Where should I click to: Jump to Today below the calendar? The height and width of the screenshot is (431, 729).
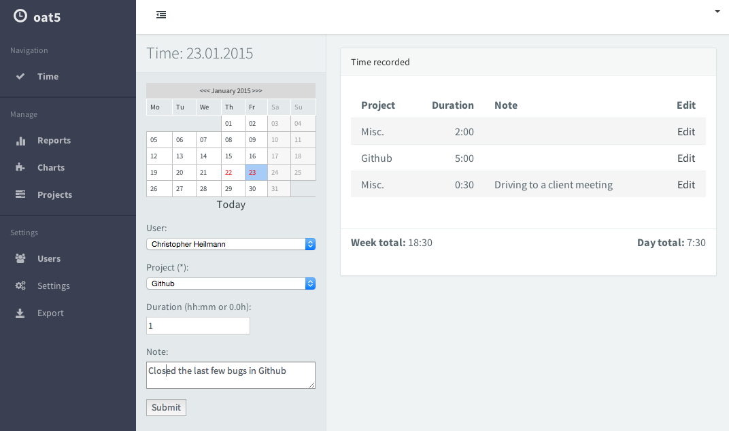coord(231,205)
